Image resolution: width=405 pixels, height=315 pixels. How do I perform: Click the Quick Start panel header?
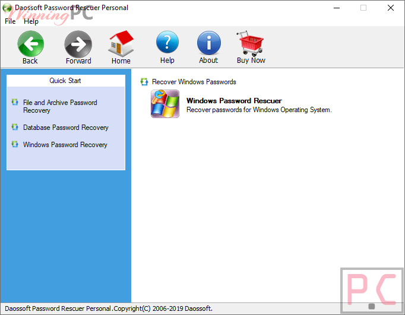point(66,81)
